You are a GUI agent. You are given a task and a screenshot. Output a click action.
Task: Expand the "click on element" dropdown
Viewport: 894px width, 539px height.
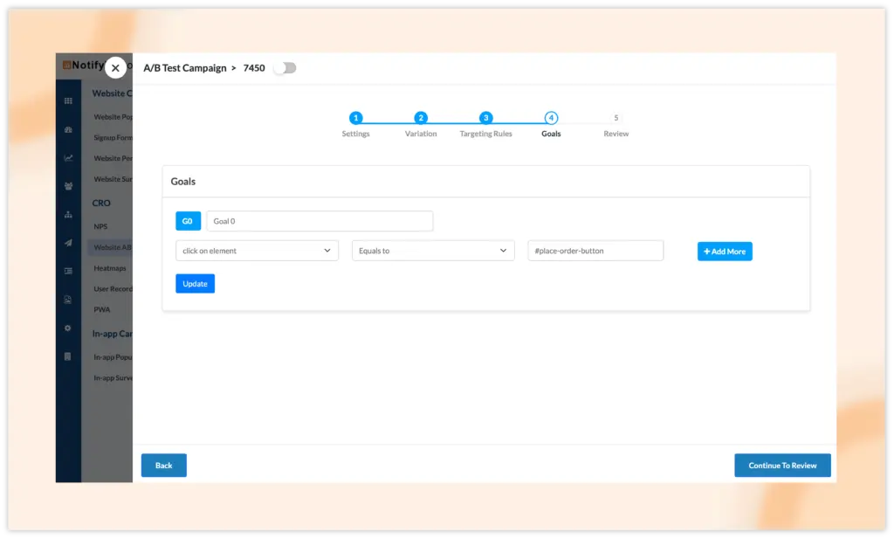tap(257, 251)
